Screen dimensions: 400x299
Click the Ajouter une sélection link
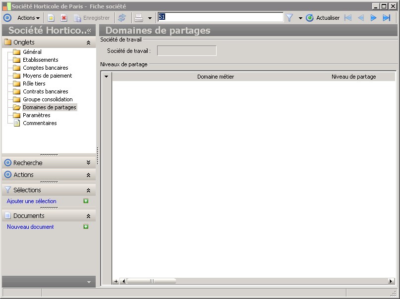(x=31, y=201)
